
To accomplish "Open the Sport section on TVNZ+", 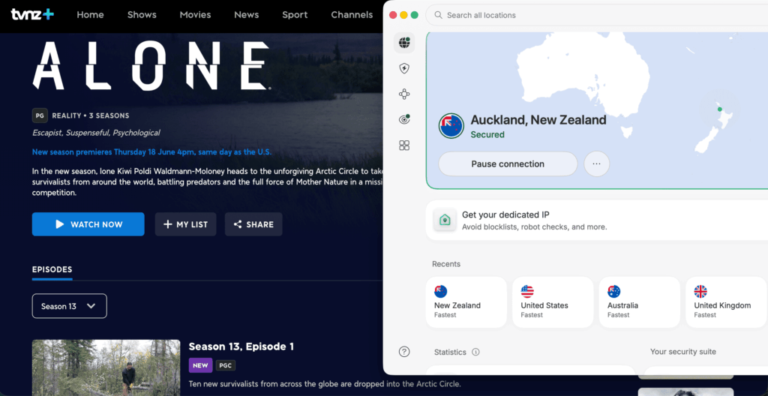I will point(295,15).
